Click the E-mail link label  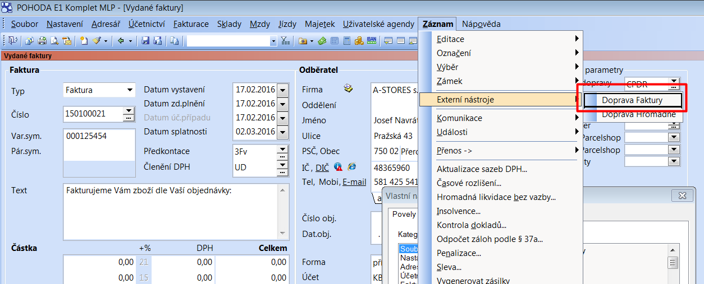(354, 182)
